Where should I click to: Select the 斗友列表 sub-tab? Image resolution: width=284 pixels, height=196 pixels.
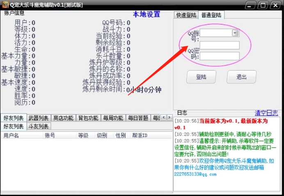coord(39,126)
